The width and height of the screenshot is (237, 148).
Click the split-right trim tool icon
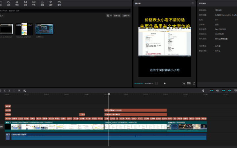point(9,90)
